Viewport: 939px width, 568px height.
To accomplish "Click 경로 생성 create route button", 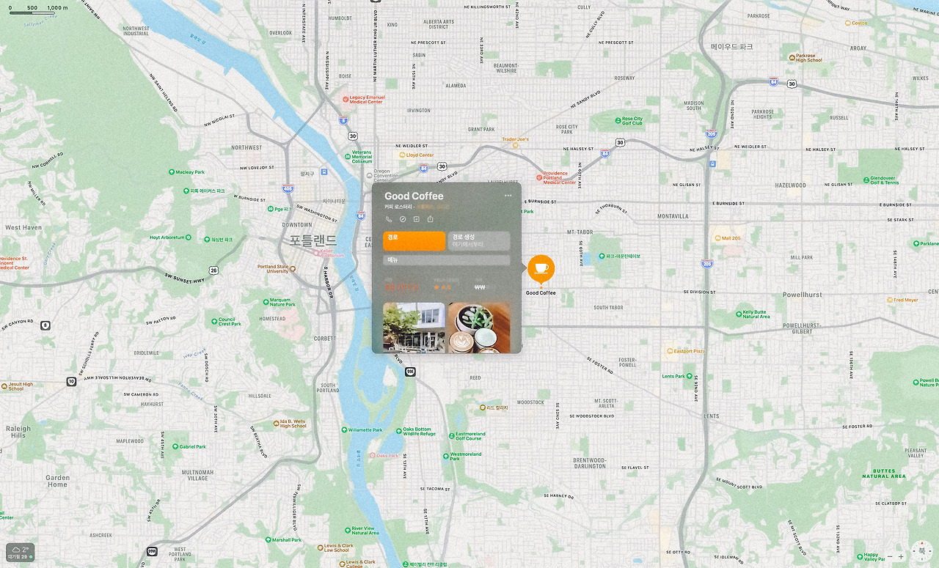I will [x=479, y=240].
